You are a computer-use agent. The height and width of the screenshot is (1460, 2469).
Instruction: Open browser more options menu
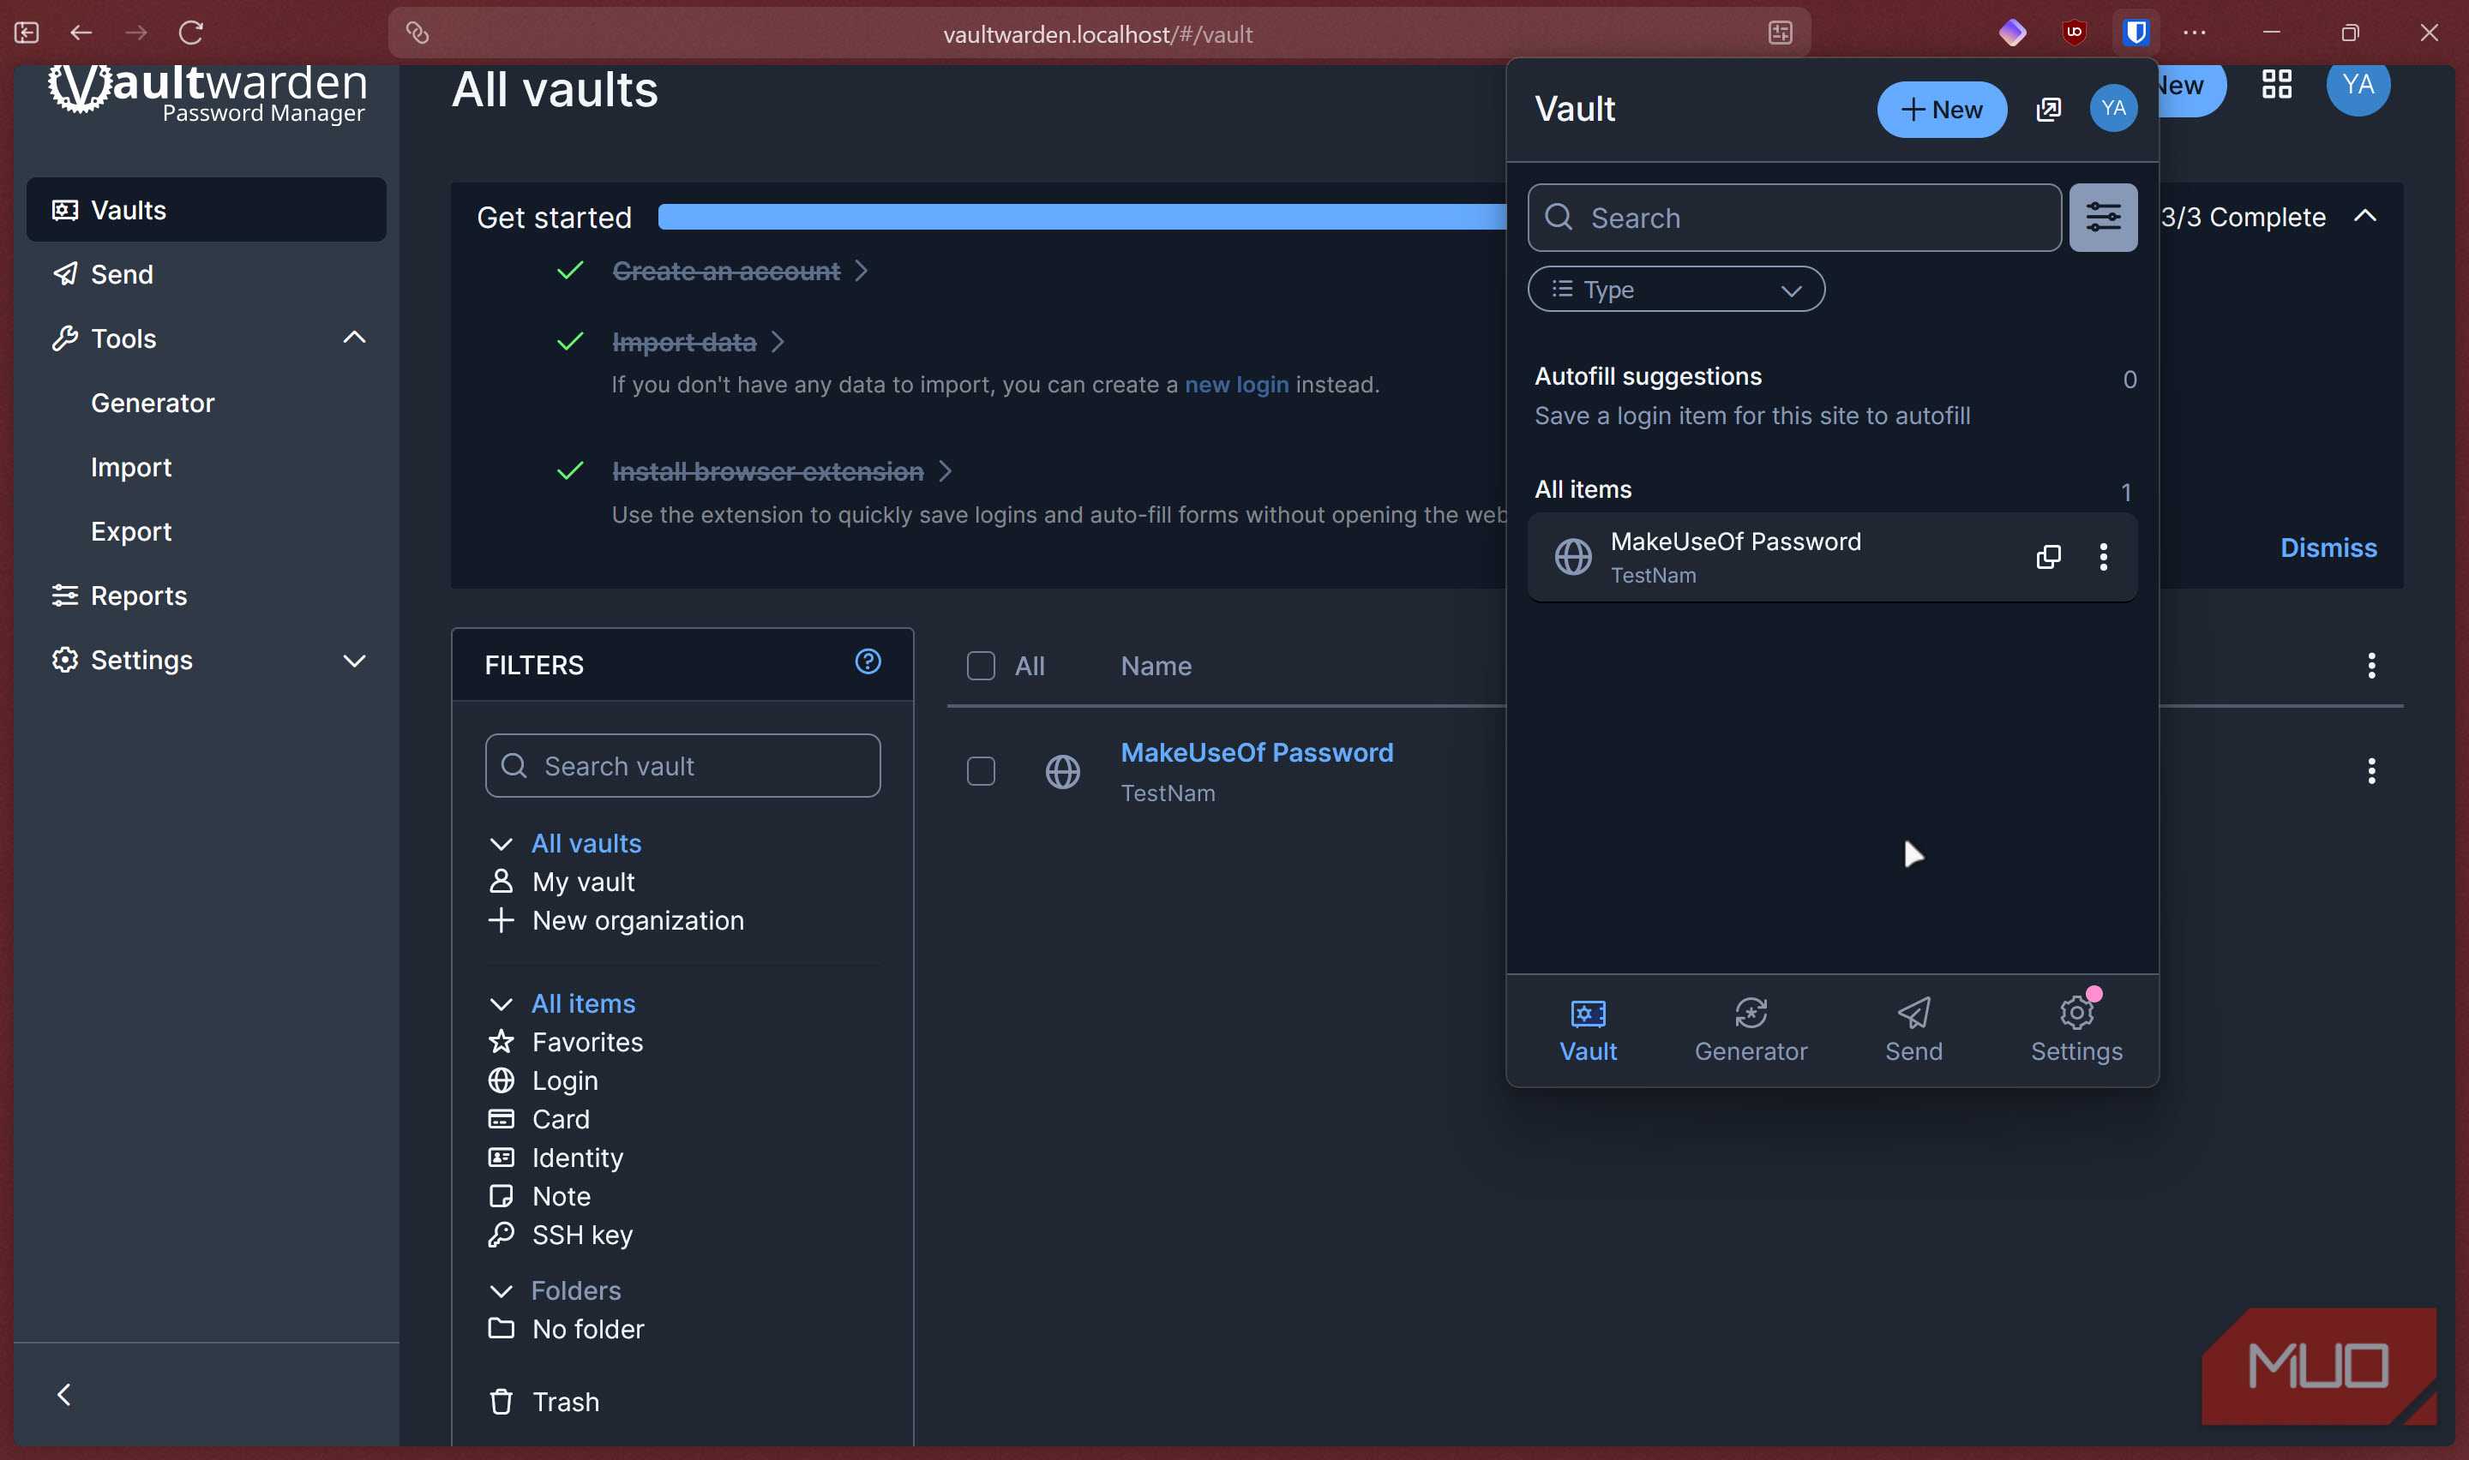(2195, 33)
